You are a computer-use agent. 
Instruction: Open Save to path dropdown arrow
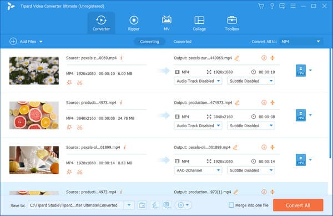(x=129, y=205)
